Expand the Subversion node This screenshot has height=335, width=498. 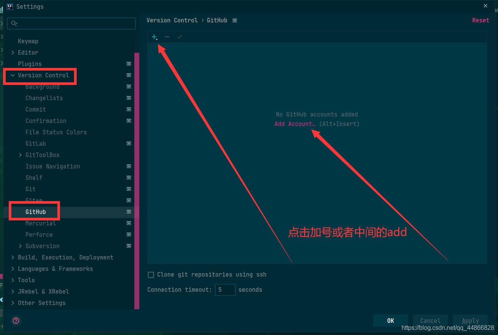tap(20, 246)
